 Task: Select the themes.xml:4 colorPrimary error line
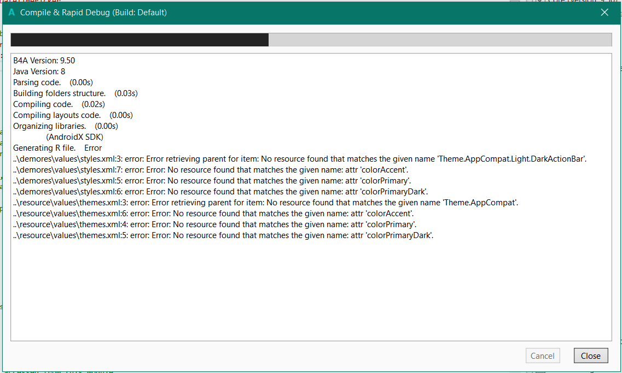(x=214, y=224)
